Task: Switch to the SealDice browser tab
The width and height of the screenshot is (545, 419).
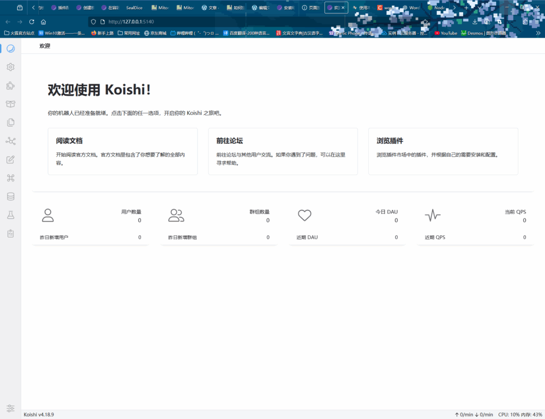Action: click(x=134, y=8)
